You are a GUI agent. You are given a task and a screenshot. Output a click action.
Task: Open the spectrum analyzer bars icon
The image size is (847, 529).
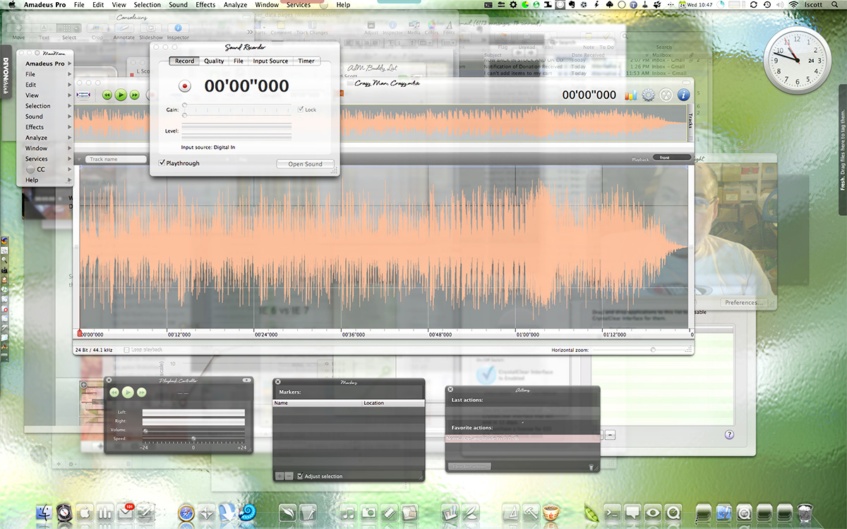(631, 95)
